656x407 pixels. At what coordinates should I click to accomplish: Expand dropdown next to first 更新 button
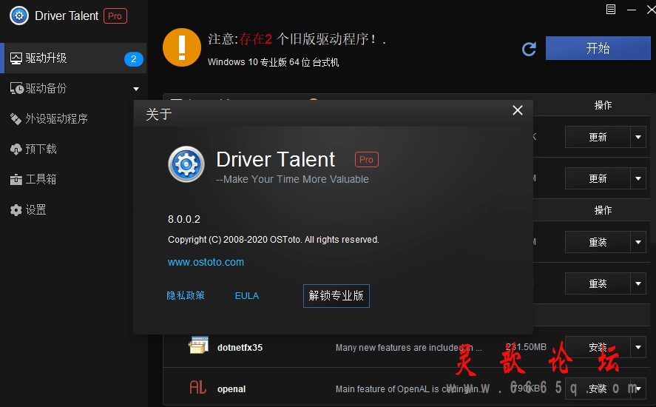[638, 137]
